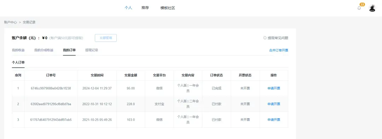Click order number 61767d6407912943ddf97eb5
Image resolution: width=382 pixels, height=139 pixels.
51,120
